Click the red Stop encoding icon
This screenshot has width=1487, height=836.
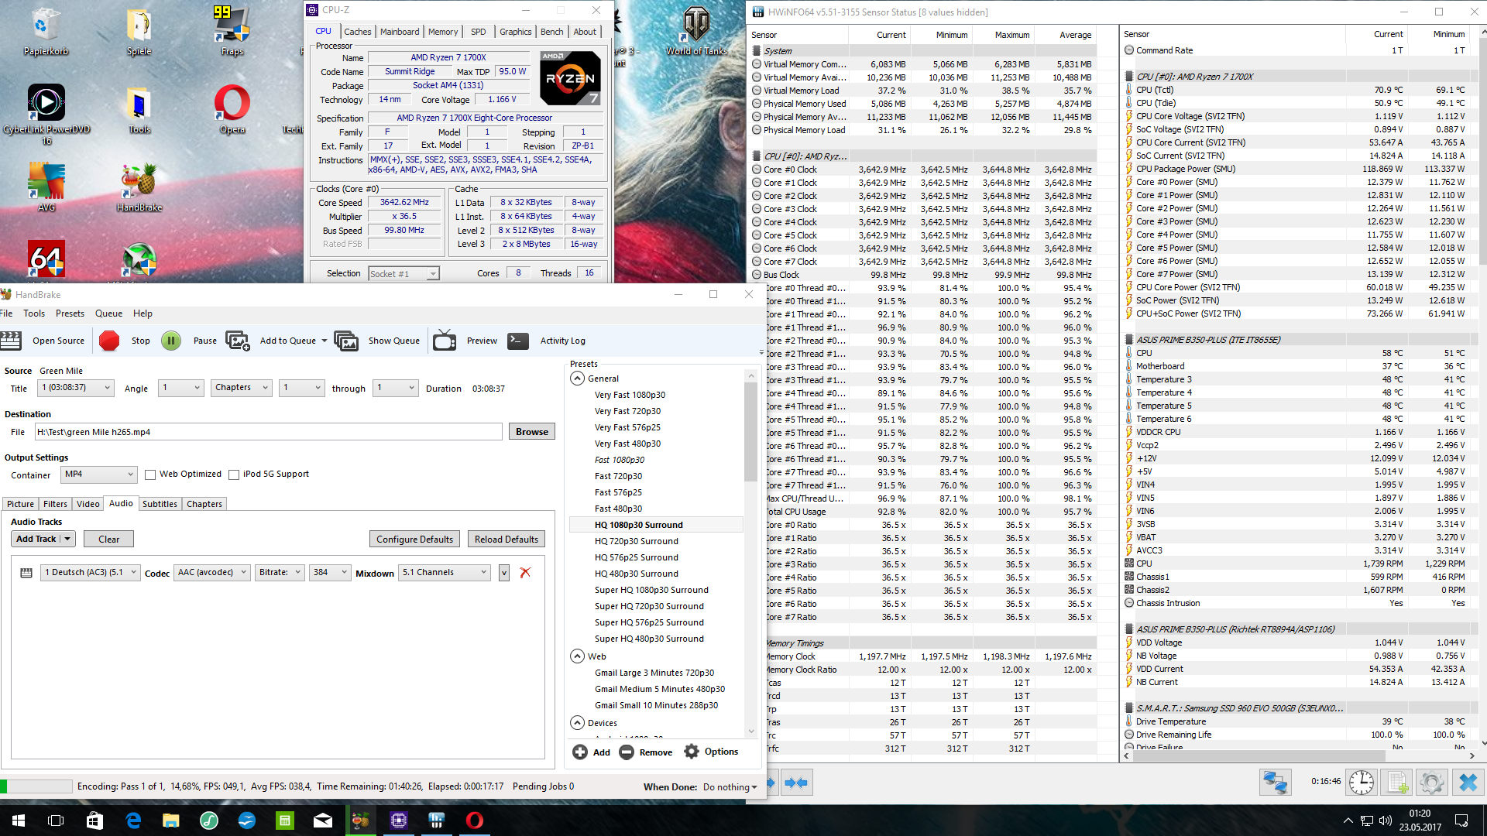(x=109, y=341)
